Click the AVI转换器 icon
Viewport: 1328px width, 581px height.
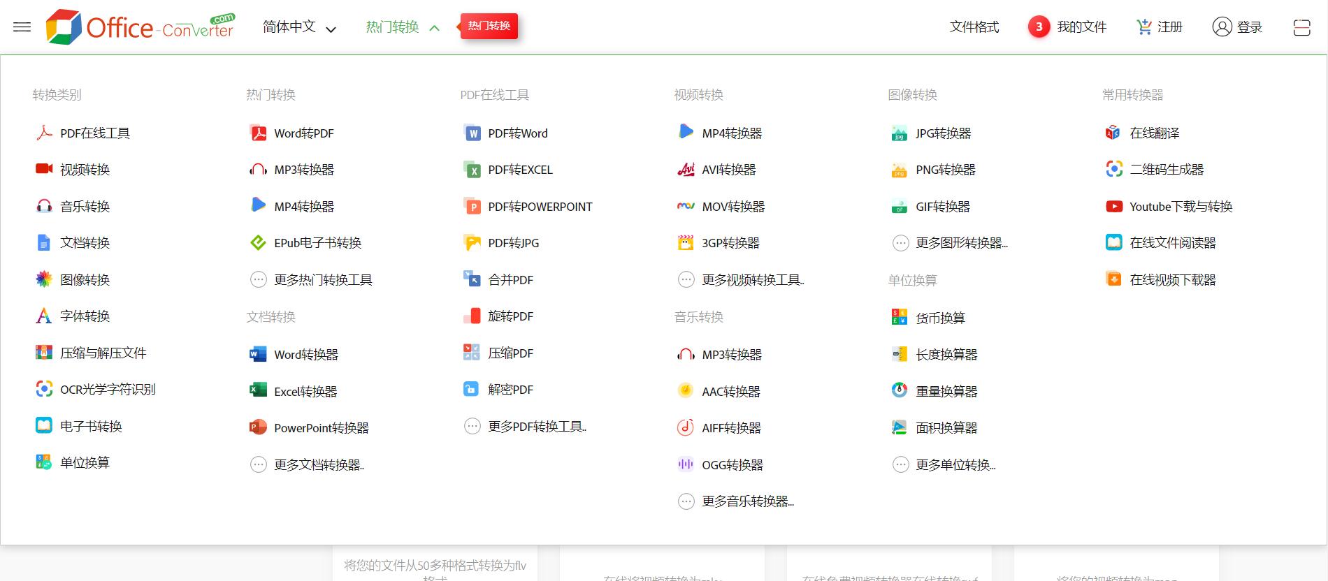click(686, 169)
